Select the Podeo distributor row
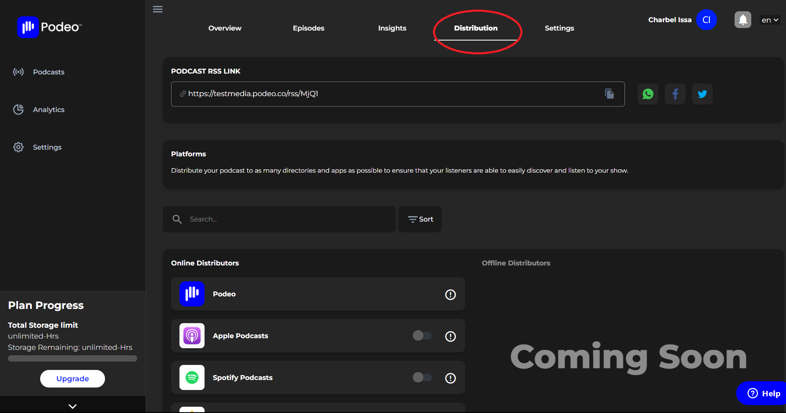Screen dimensions: 786x413 coord(318,294)
